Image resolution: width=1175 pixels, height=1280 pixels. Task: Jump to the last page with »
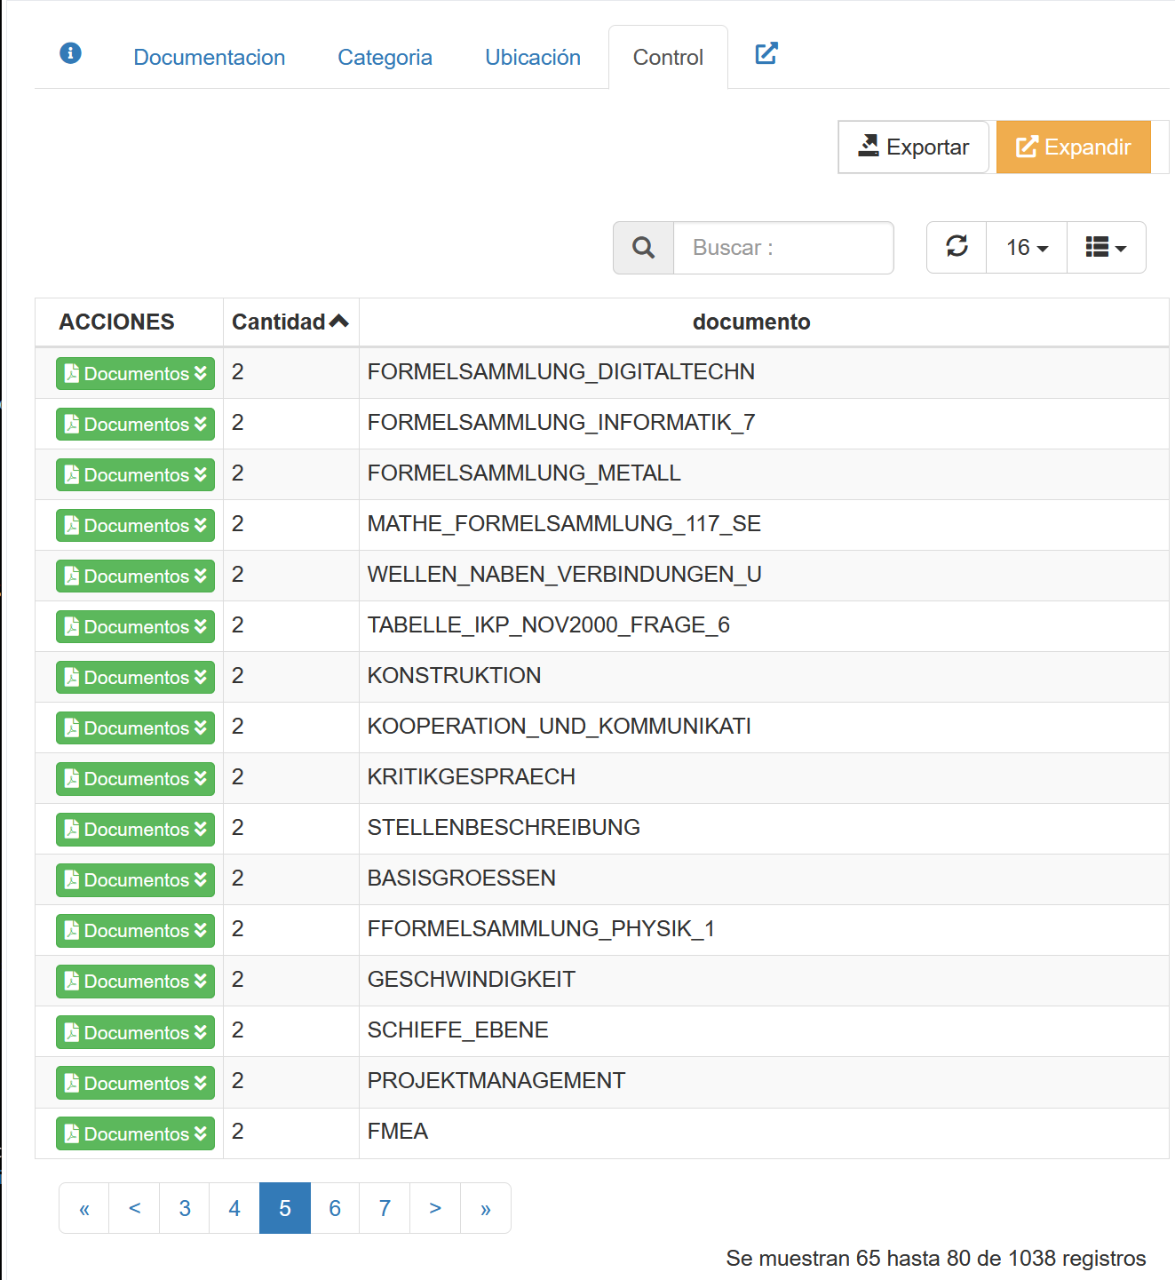[x=485, y=1208]
